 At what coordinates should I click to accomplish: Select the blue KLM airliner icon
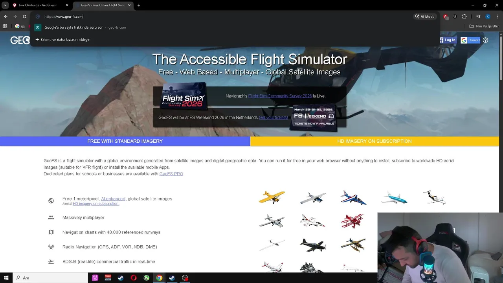point(394,197)
